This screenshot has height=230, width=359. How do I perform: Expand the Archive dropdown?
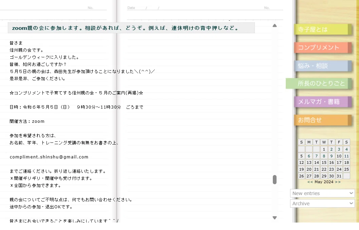(322, 204)
